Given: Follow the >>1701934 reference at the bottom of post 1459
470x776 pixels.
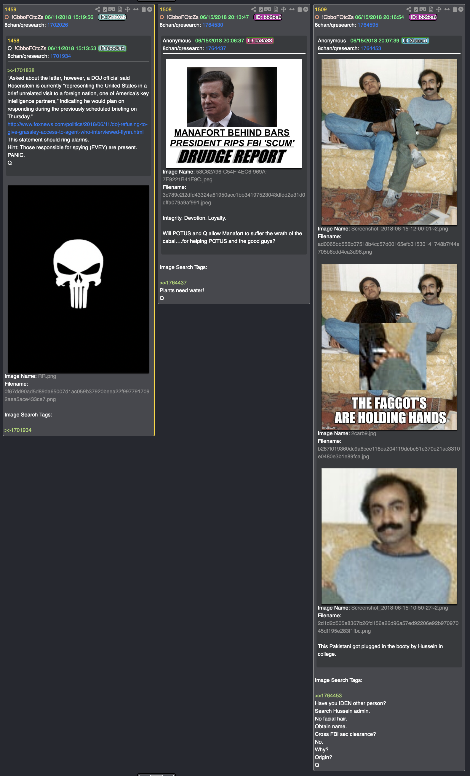Looking at the screenshot, I should 18,430.
